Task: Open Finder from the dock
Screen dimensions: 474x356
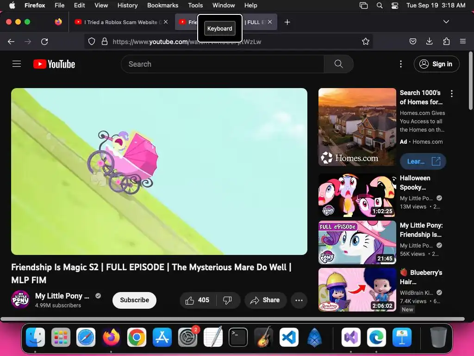Action: tap(35, 337)
